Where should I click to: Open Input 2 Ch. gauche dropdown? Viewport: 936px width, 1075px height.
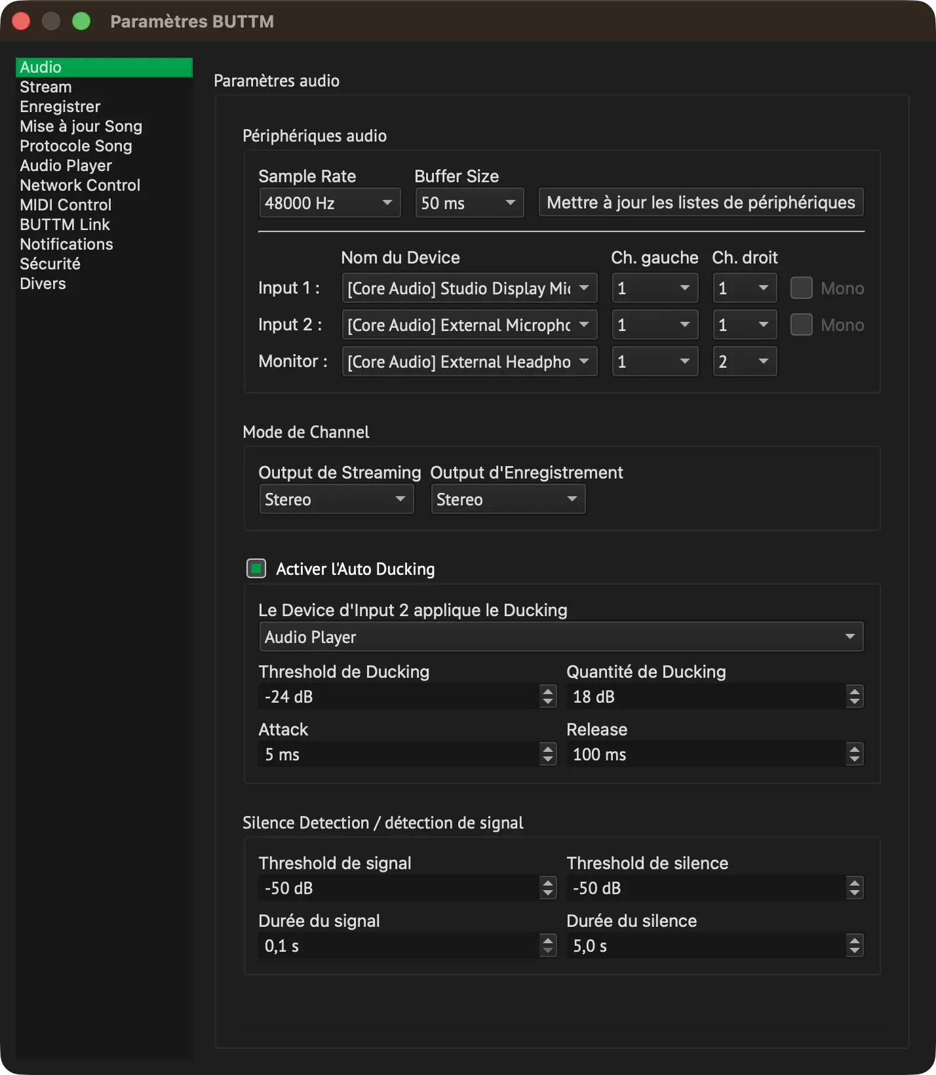[x=655, y=325]
